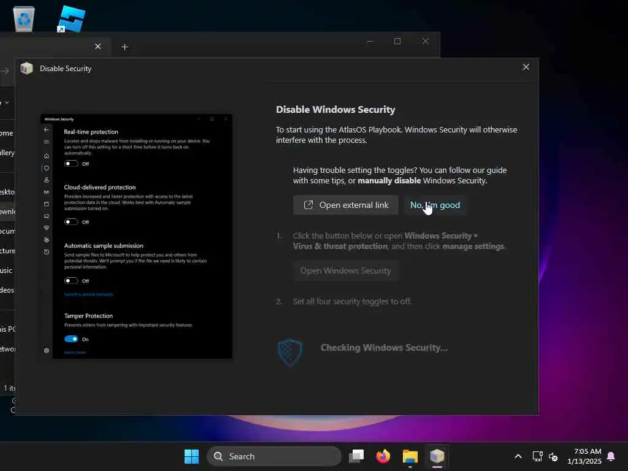Select Network in File Explorer sidebar
Image resolution: width=628 pixels, height=471 pixels.
(x=7, y=349)
